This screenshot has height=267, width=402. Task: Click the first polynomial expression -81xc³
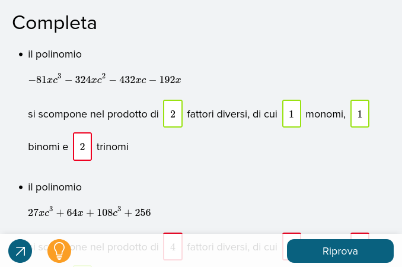[x=104, y=80]
